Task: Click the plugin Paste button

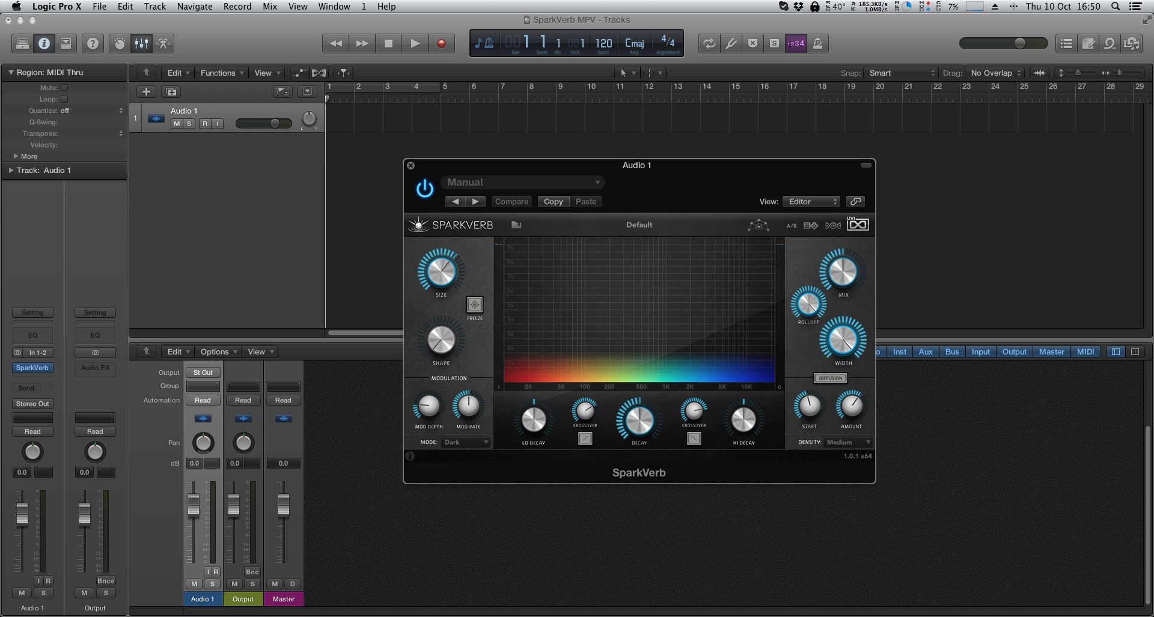Action: tap(586, 202)
